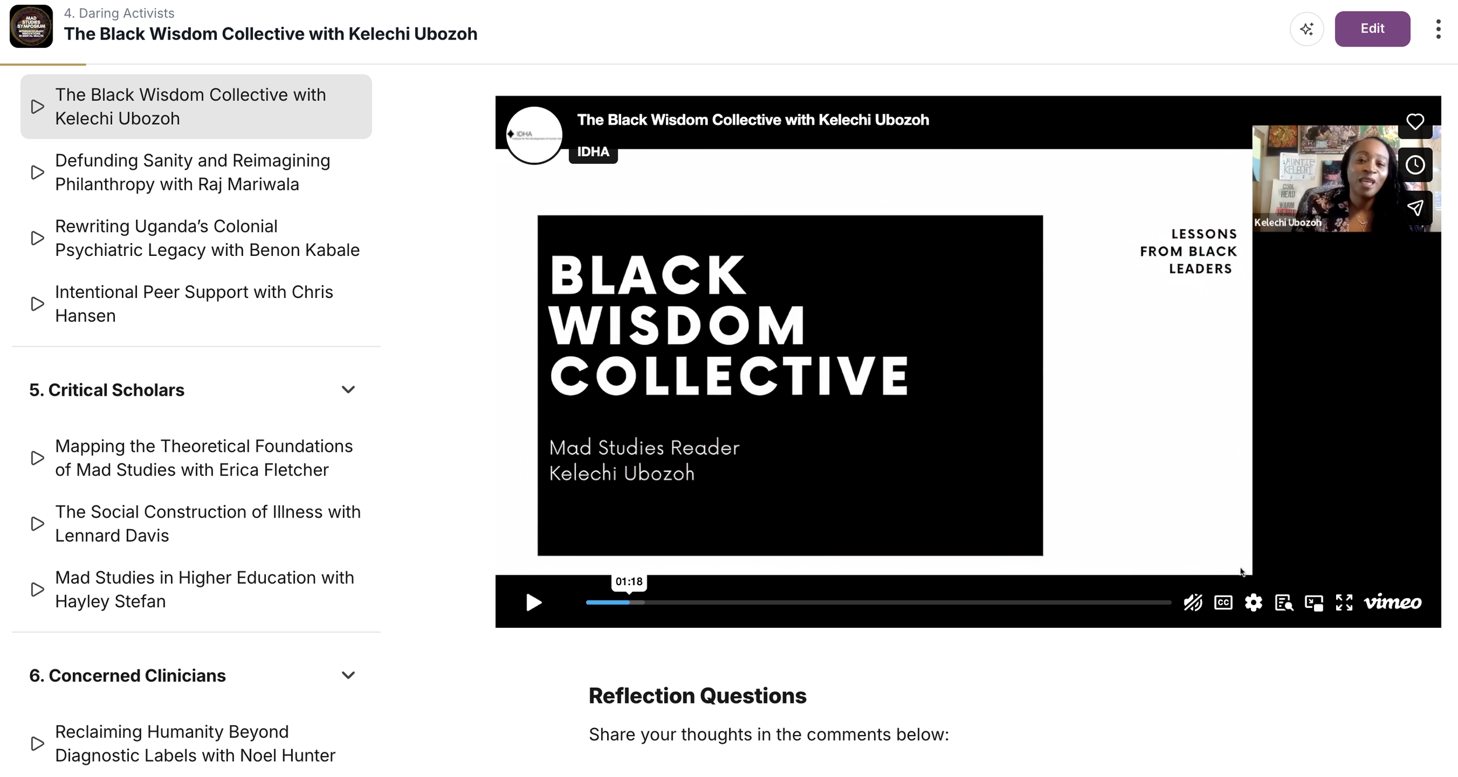
Task: Click the AI sparkle icon
Action: click(x=1307, y=29)
